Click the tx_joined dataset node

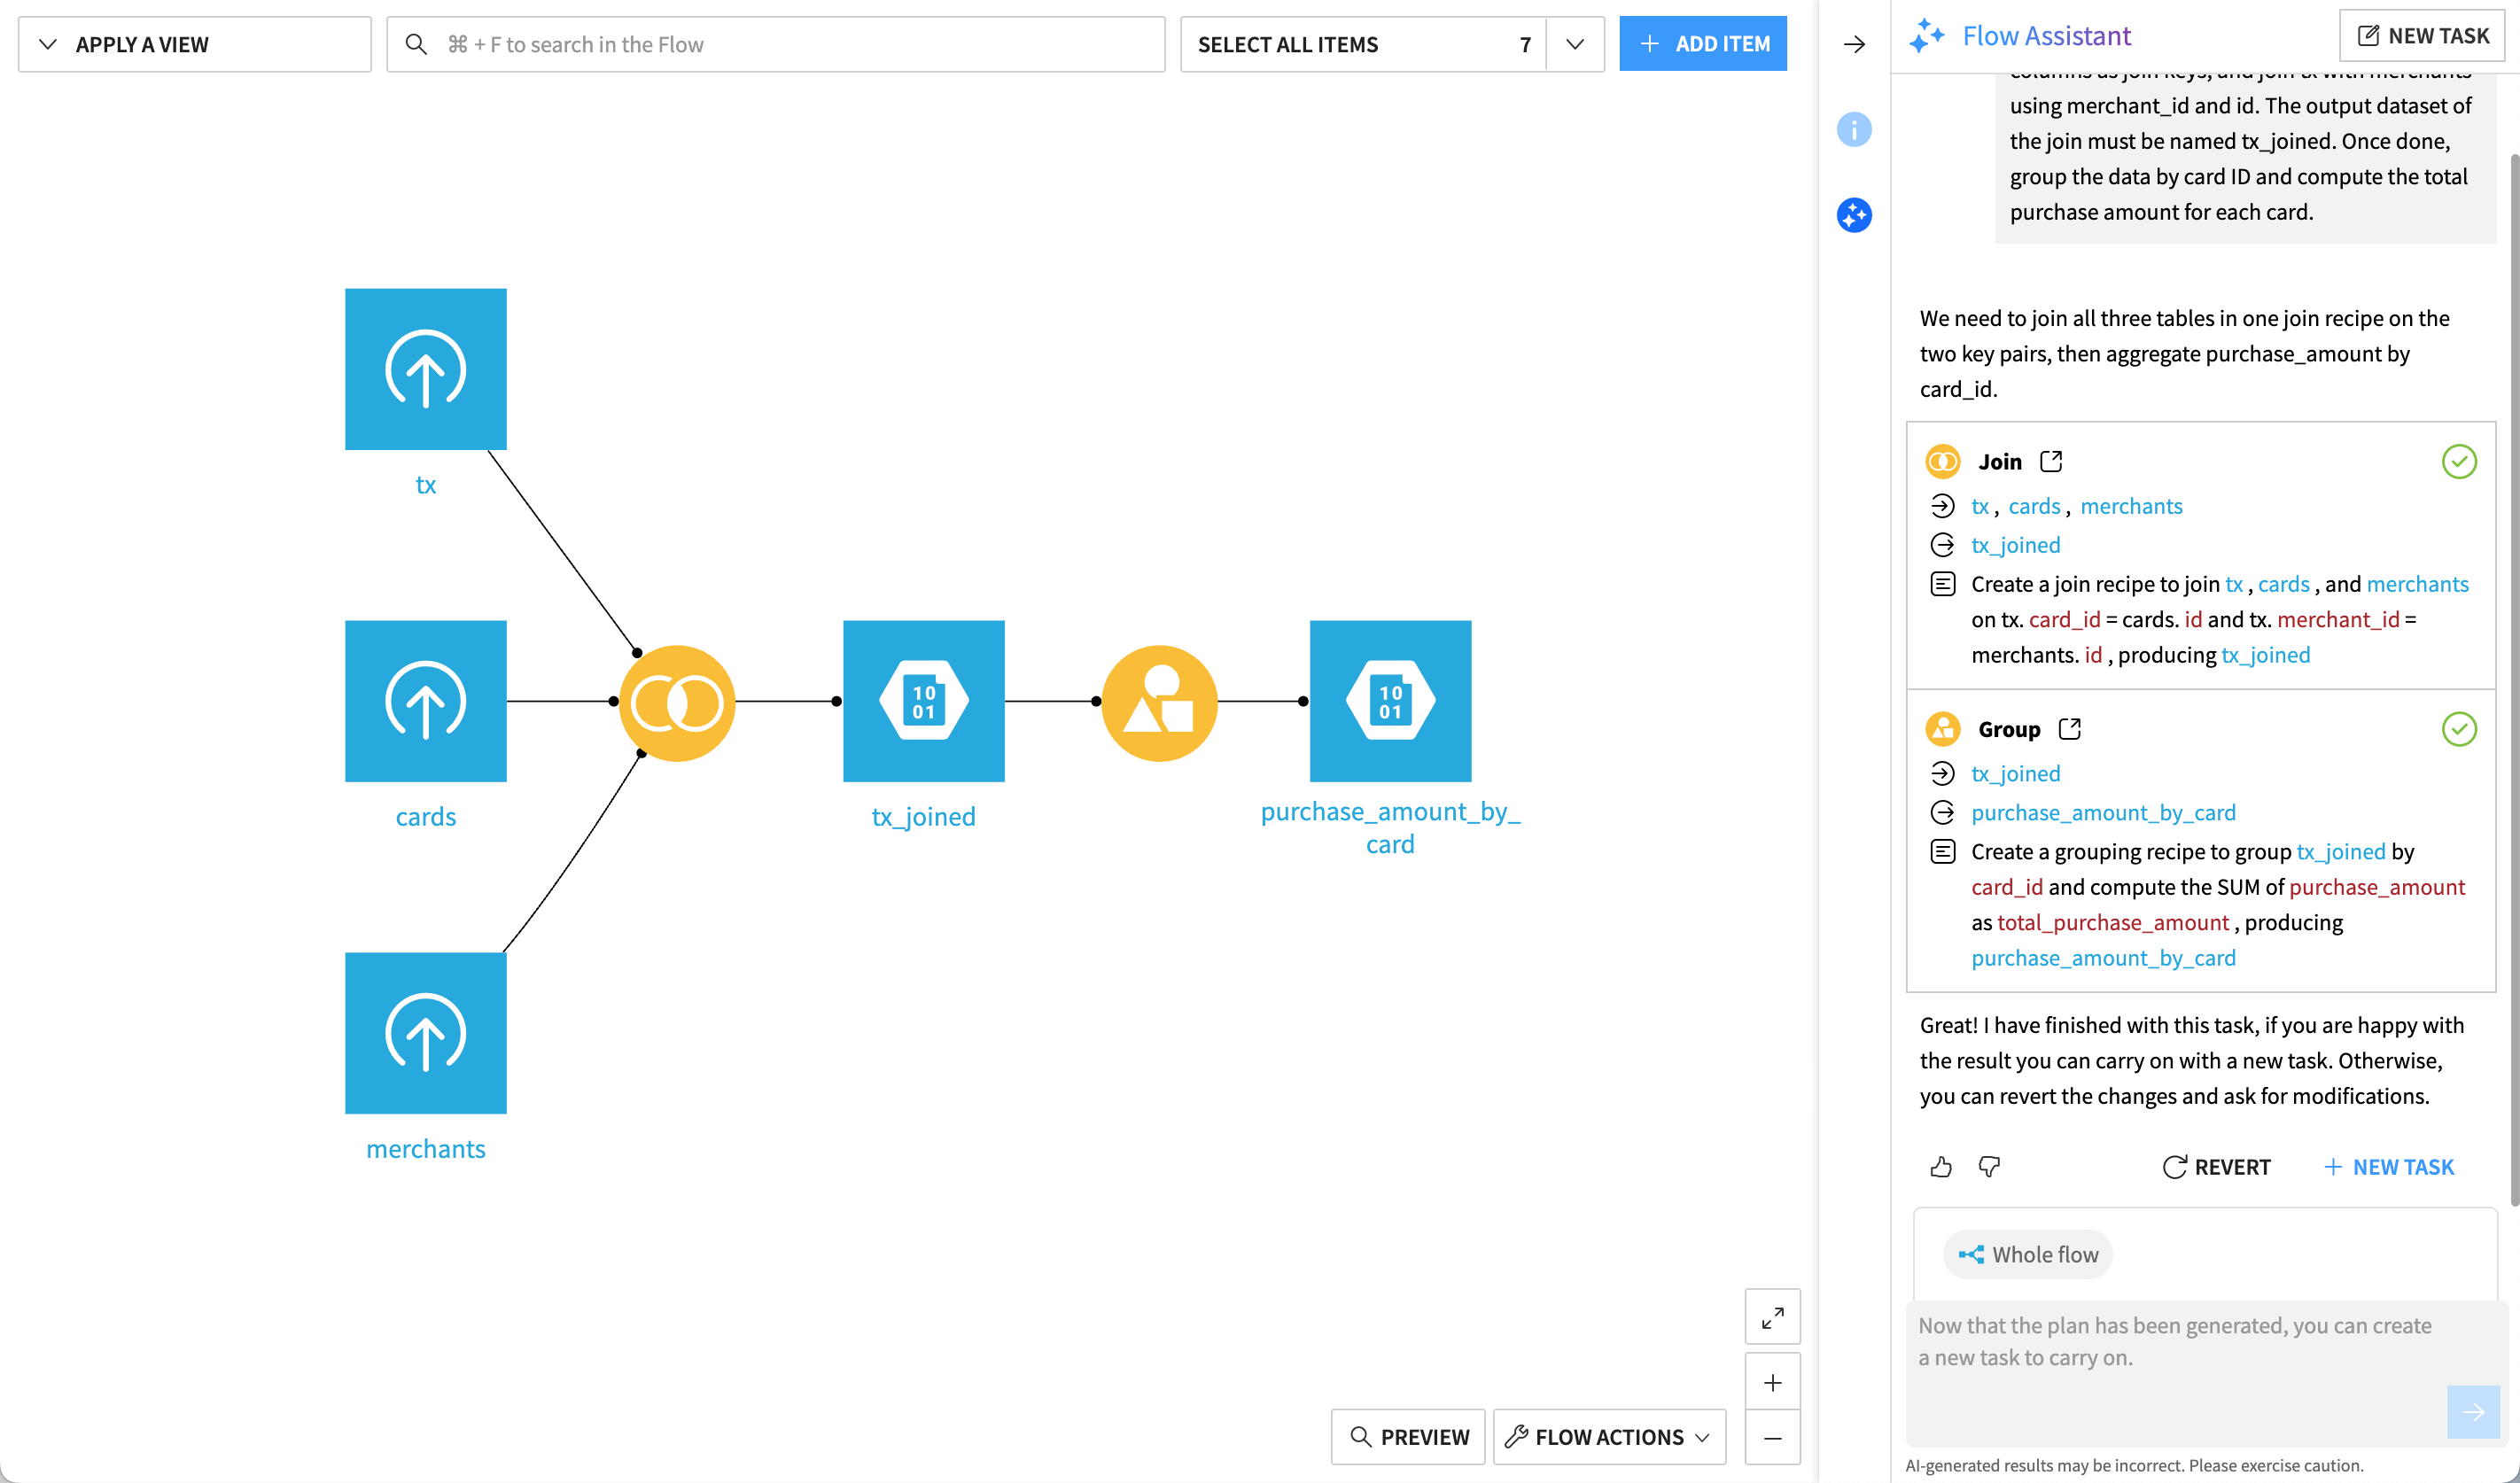coord(923,700)
